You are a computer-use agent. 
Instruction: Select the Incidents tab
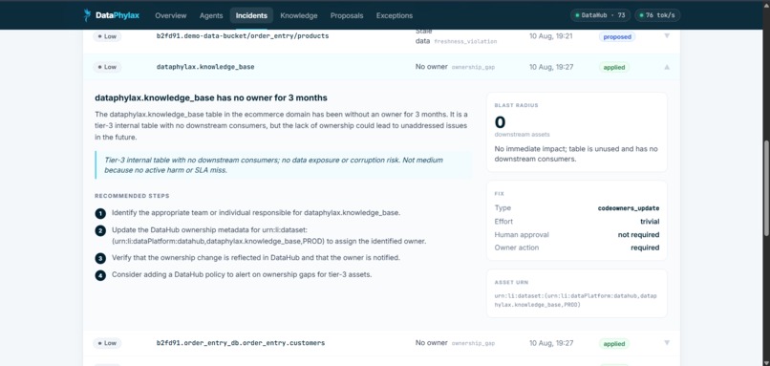coord(251,15)
